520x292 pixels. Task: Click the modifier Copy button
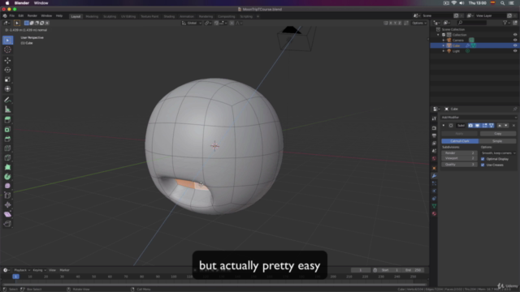click(x=498, y=134)
